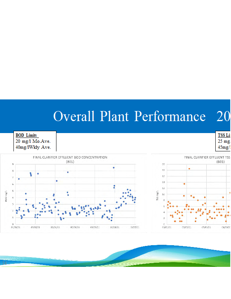Click the "Overall Plant Performance" slide title

point(129,117)
